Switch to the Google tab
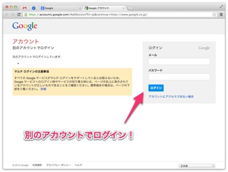 tap(61, 8)
